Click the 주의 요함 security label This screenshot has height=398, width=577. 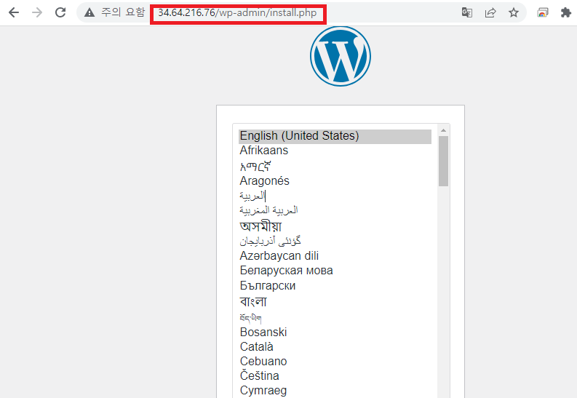click(123, 12)
